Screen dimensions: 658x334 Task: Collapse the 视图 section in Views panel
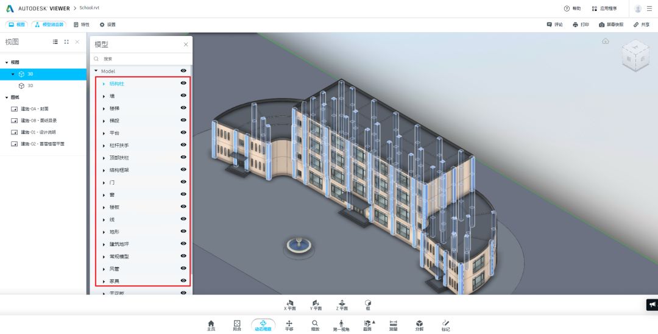point(7,63)
